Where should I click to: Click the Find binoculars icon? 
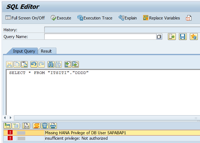51,64
